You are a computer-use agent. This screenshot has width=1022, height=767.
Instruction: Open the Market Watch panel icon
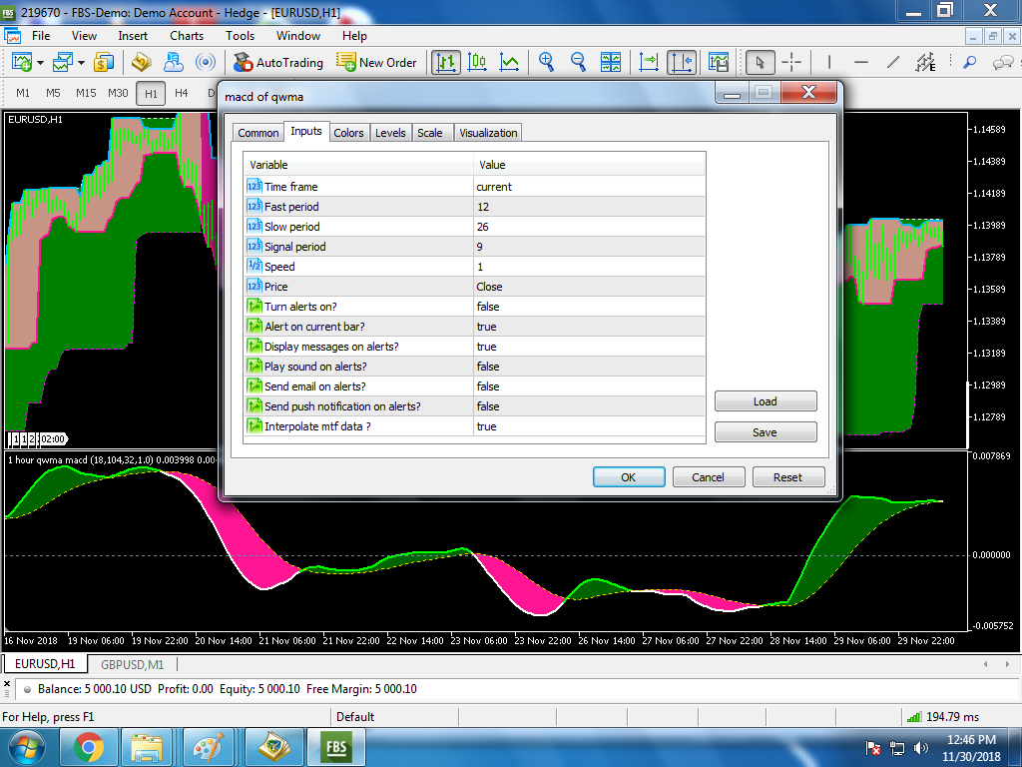click(104, 62)
